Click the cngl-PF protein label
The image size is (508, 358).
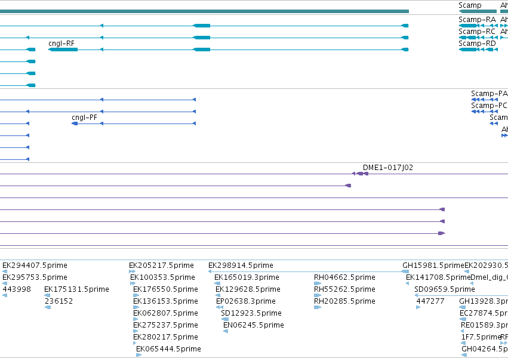pos(84,118)
